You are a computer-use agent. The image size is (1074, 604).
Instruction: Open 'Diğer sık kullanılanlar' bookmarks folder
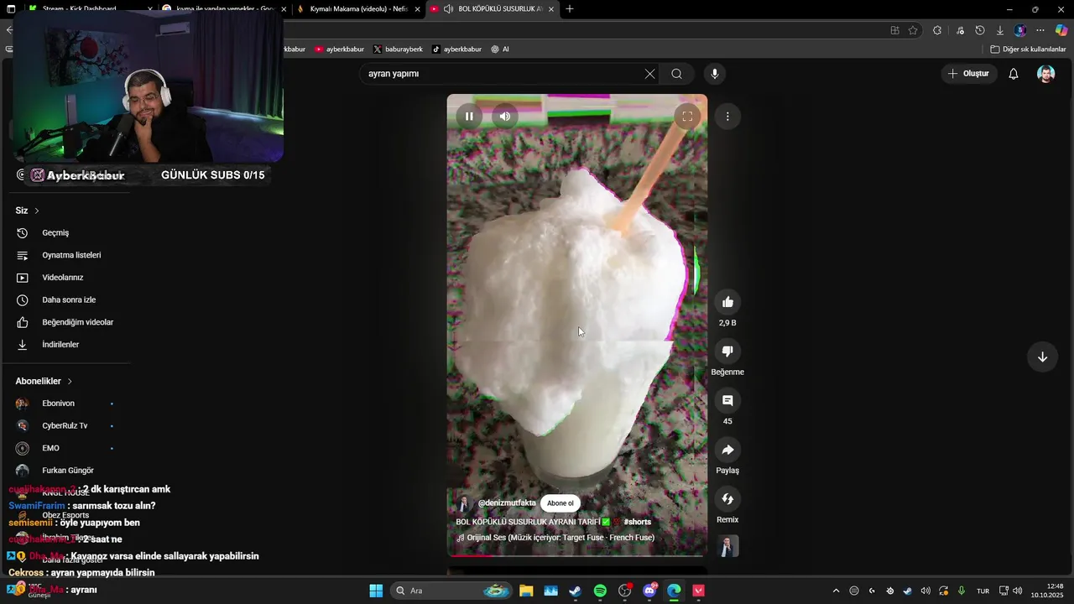[1028, 49]
